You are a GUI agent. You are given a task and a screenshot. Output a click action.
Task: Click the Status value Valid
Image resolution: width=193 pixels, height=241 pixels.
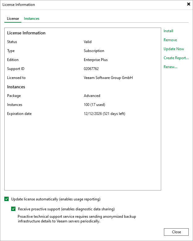[88, 42]
